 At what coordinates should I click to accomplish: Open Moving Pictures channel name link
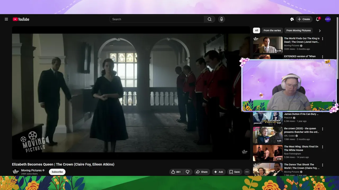[31, 170]
